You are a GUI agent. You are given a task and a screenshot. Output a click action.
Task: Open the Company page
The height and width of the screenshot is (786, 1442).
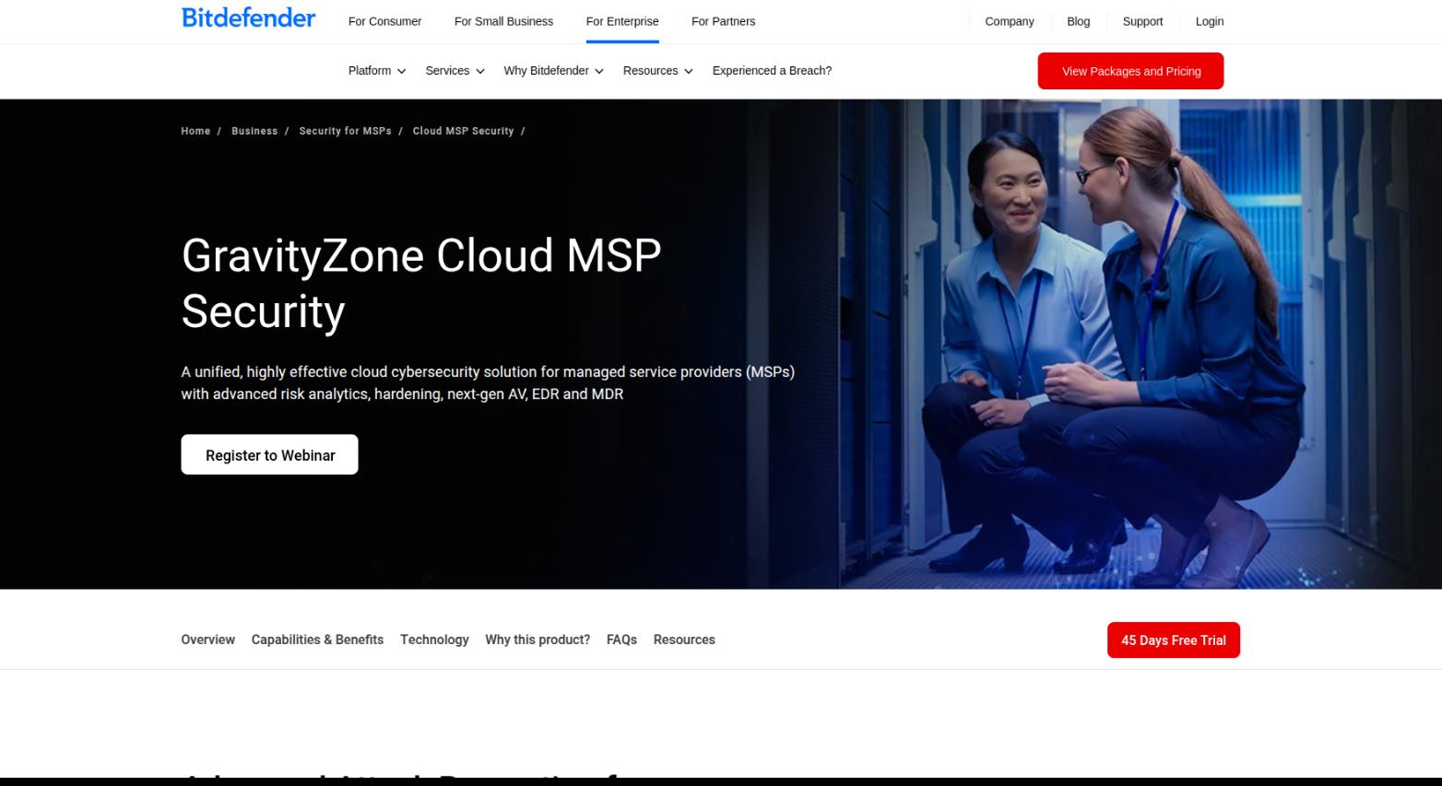coord(1009,21)
